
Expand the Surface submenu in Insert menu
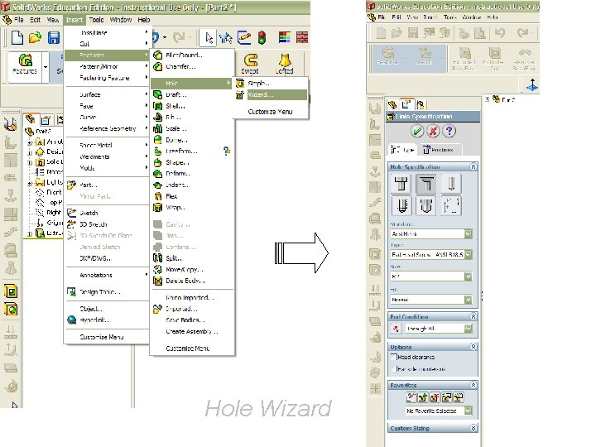pyautogui.click(x=107, y=94)
